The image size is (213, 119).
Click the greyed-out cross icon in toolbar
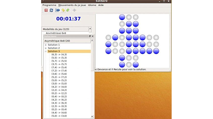coord(74,10)
